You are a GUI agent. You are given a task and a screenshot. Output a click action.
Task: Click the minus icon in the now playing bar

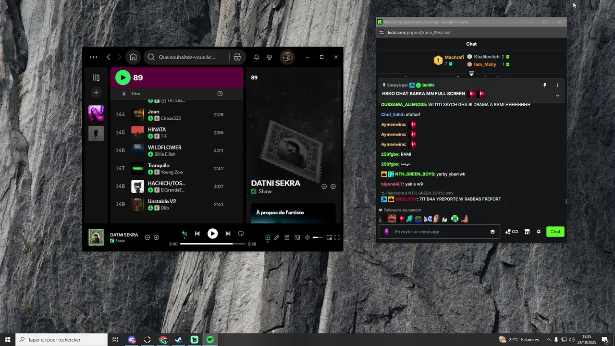click(148, 237)
